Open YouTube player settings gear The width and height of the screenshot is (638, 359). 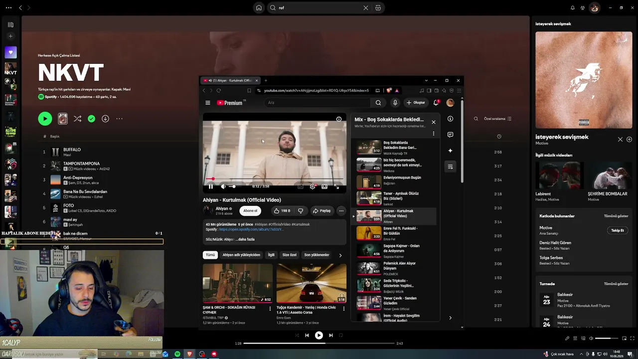pos(313,186)
